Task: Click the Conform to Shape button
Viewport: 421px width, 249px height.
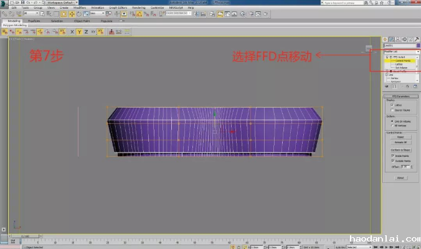Action: [x=400, y=150]
